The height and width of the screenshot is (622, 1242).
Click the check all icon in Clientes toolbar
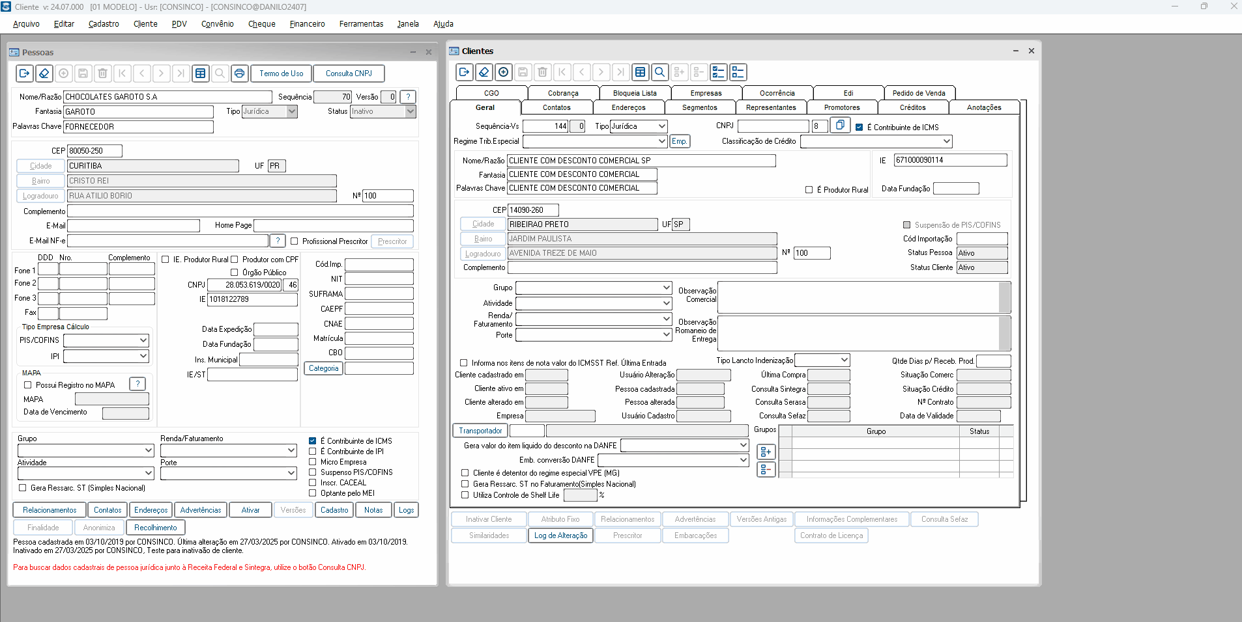(x=718, y=72)
